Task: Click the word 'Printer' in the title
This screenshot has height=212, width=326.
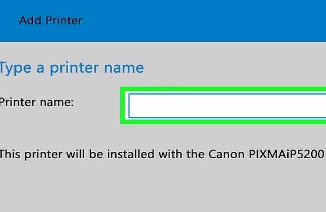Action: tap(64, 21)
